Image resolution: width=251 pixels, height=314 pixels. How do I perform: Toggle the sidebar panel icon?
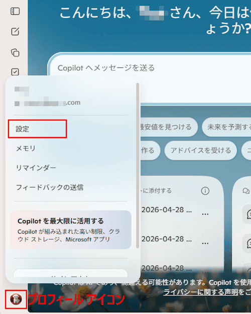[x=15, y=11]
